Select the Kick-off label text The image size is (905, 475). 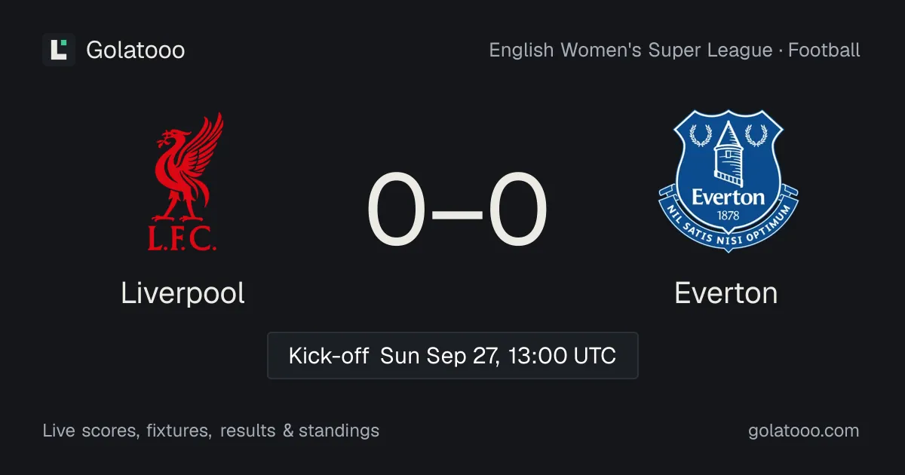[328, 355]
